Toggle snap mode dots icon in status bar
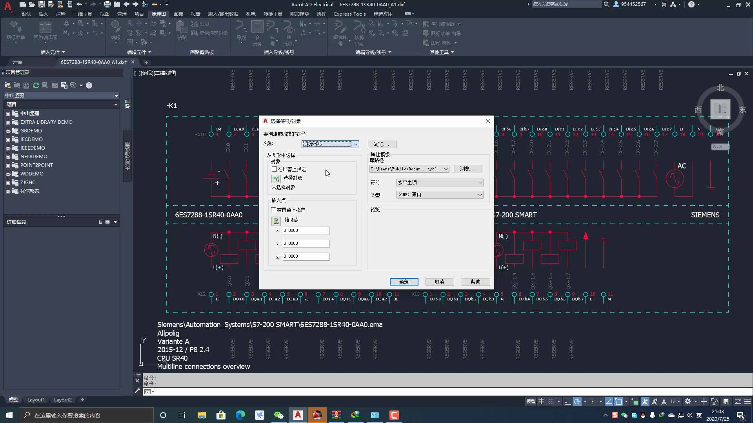The image size is (753, 423). click(x=551, y=401)
